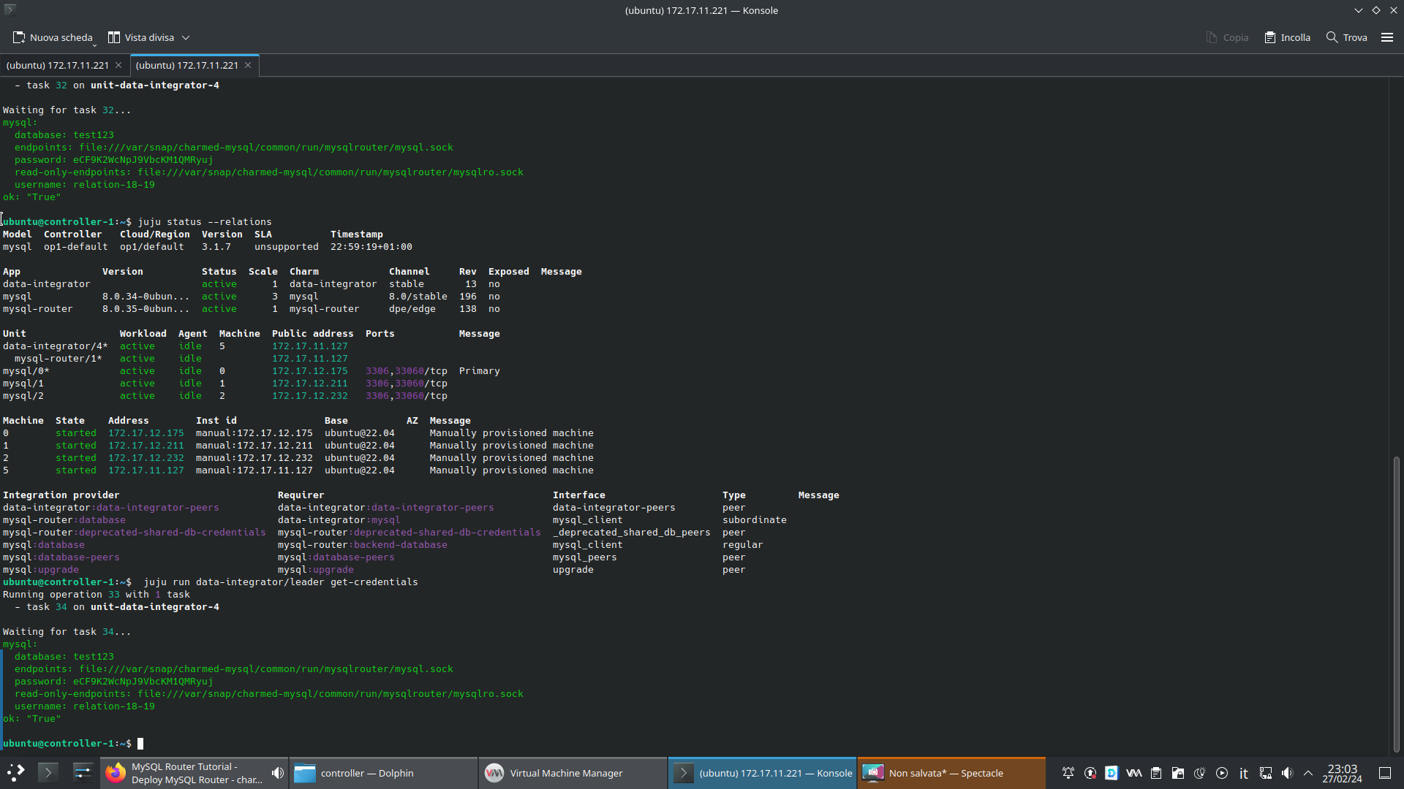Open the KDE application launcher
Viewport: 1404px width, 789px height.
coord(15,773)
